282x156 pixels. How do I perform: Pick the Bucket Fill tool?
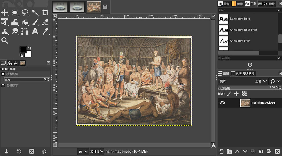tap(25, 22)
